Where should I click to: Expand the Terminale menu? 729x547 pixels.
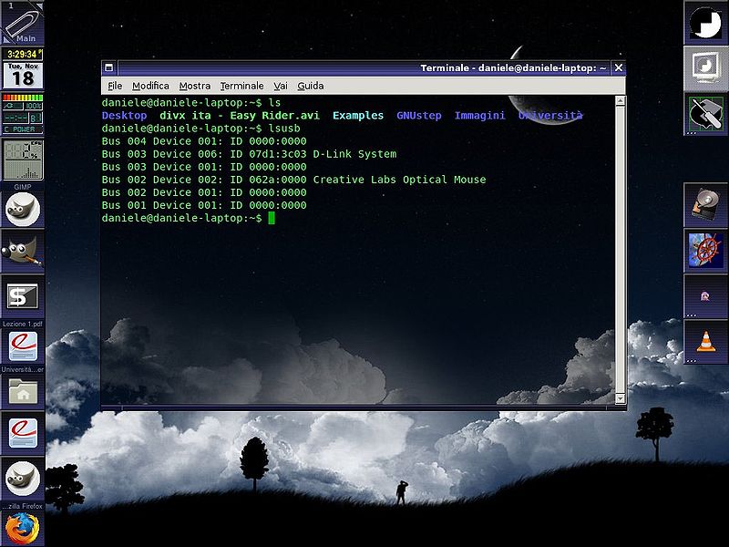[241, 86]
